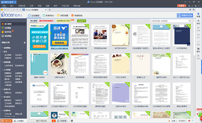Expand the 办公范文 category
Viewport: 202px width, 123px height.
click(7, 97)
